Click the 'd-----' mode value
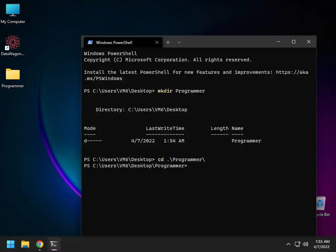This screenshot has height=252, width=336. coord(93,141)
